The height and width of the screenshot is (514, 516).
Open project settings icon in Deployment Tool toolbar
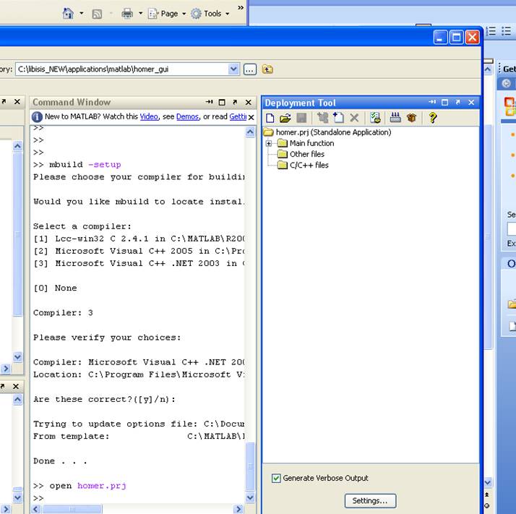pos(375,118)
